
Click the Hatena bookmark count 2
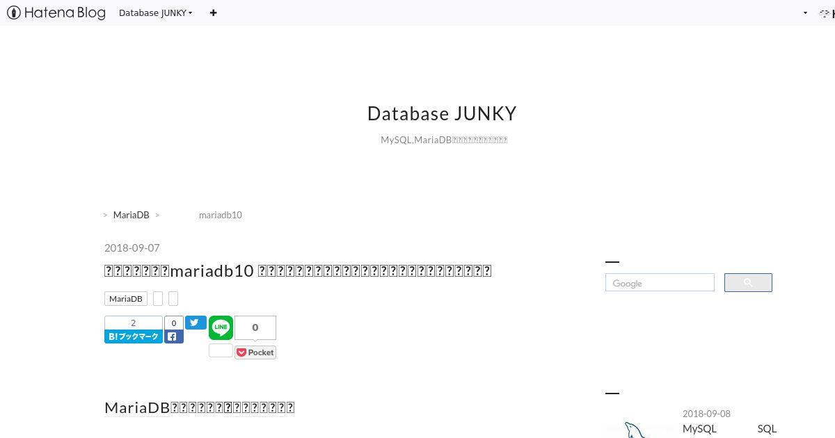[133, 323]
